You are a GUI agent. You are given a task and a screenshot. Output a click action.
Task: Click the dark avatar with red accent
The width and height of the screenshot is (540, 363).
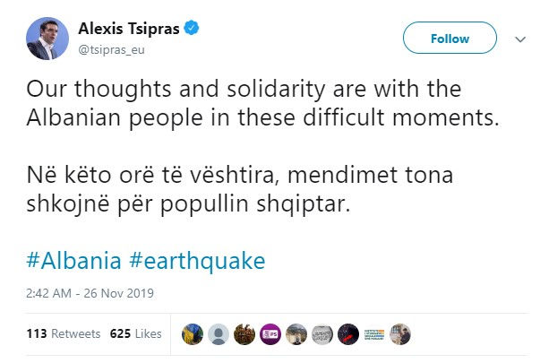(349, 334)
